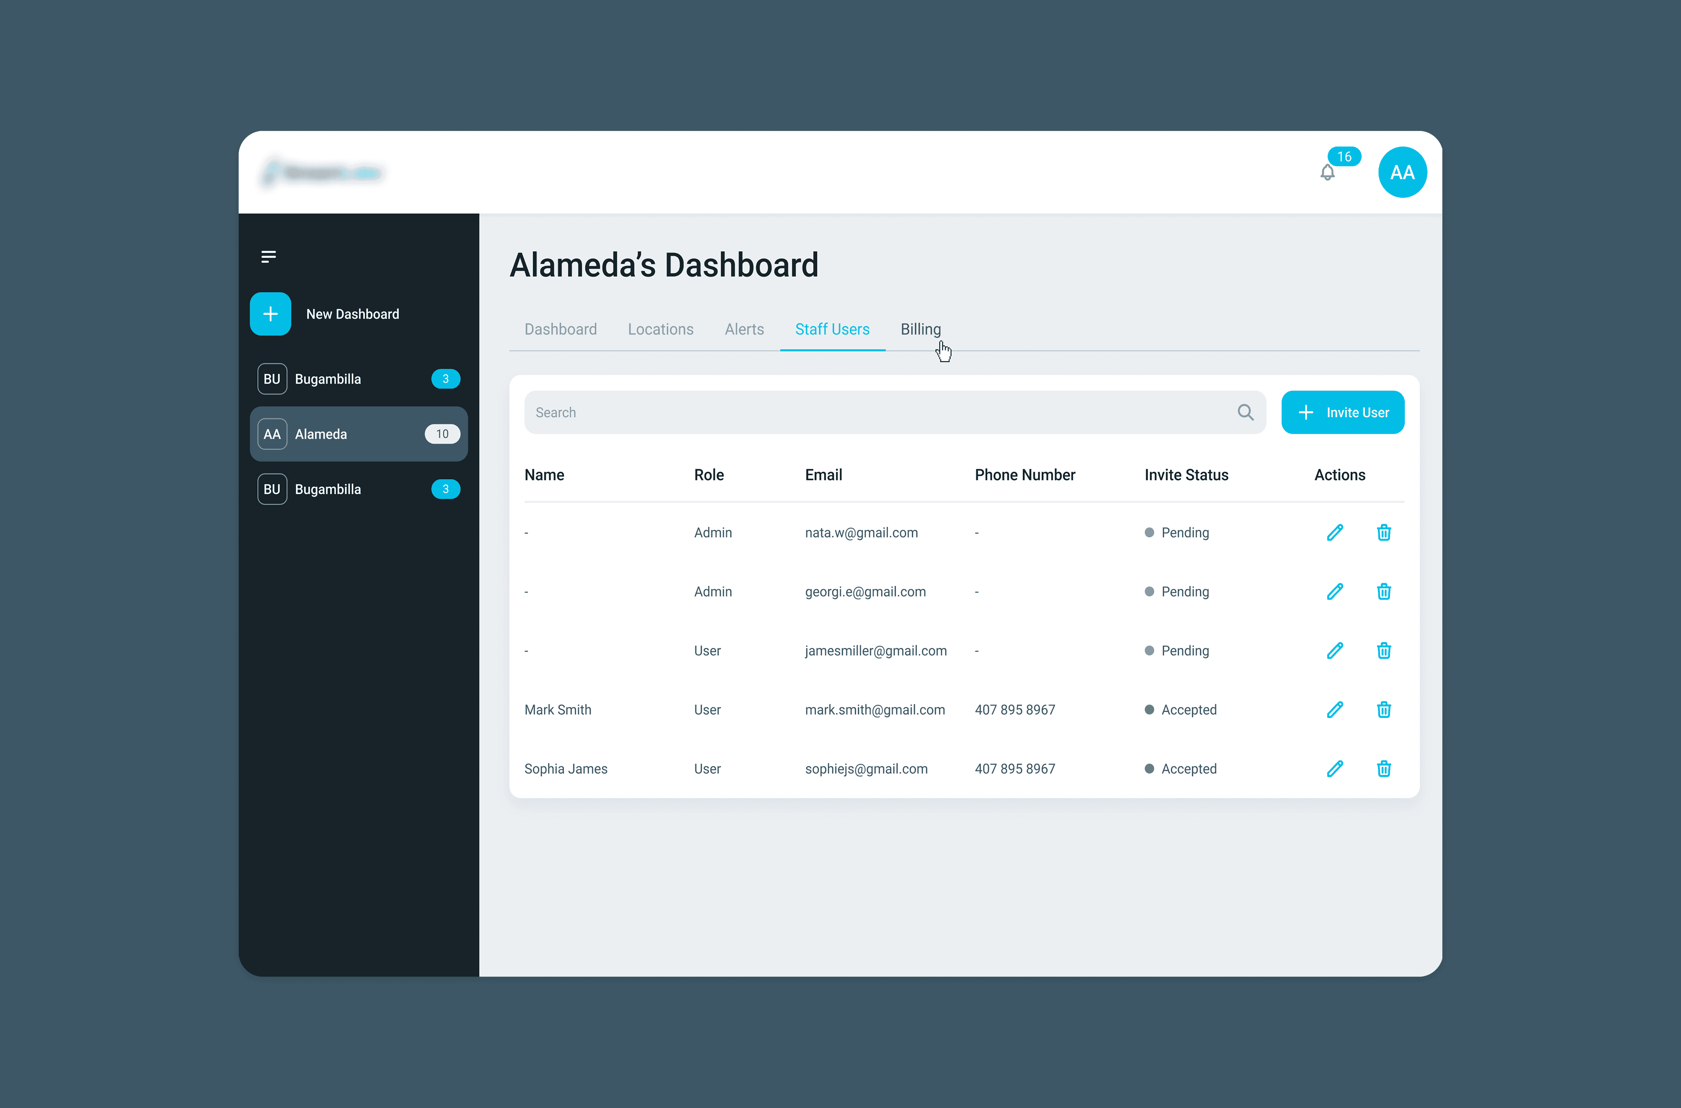
Task: Edit the jamesmiller@gmail.com user row
Action: (1334, 651)
